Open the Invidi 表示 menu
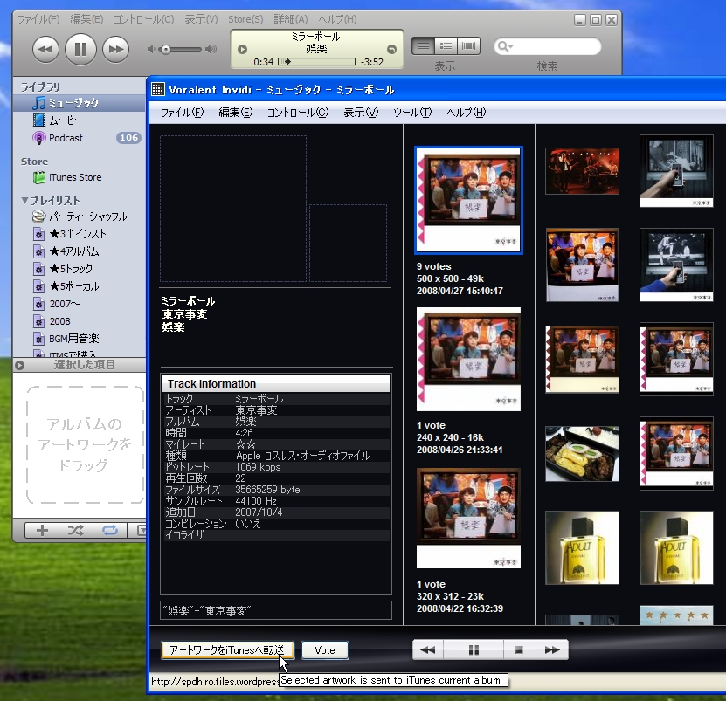 [361, 113]
